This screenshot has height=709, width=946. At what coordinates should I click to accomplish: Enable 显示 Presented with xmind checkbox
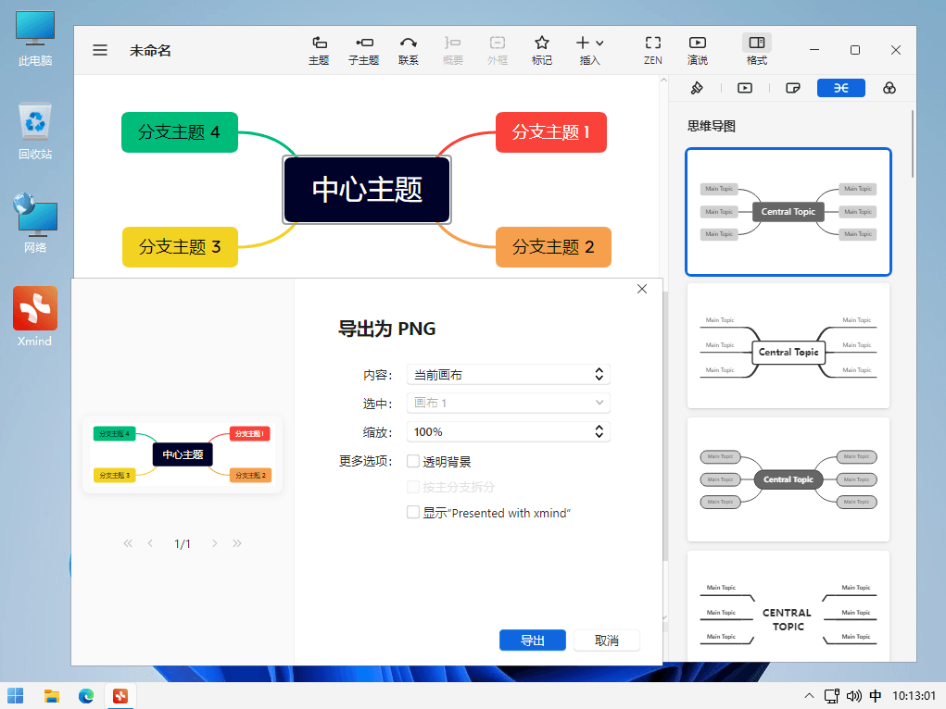[413, 513]
